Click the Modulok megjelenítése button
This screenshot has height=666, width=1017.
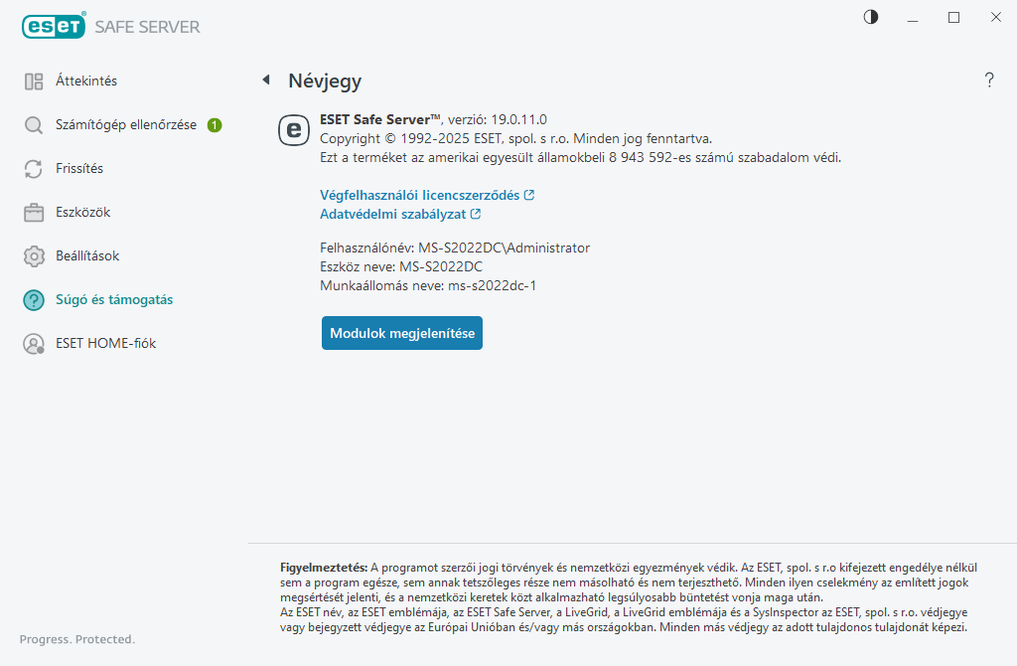tap(402, 333)
